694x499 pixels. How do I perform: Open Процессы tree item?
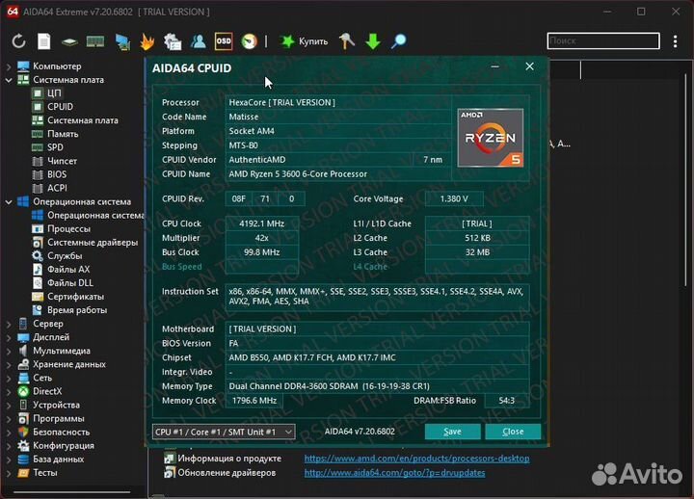tap(68, 228)
